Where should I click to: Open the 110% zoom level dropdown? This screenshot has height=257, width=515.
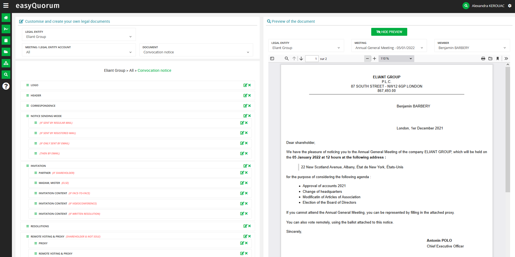tap(396, 58)
